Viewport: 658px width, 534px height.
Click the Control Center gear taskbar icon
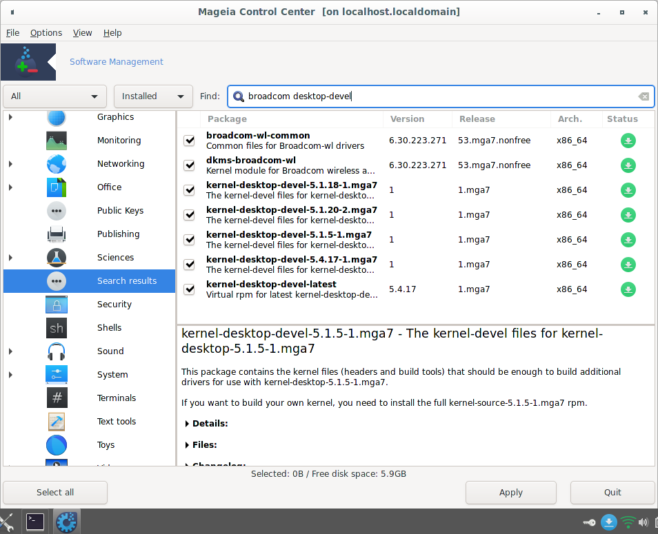click(x=66, y=522)
